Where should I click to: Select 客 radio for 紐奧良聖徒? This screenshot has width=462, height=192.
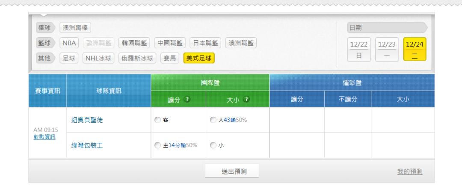157,120
